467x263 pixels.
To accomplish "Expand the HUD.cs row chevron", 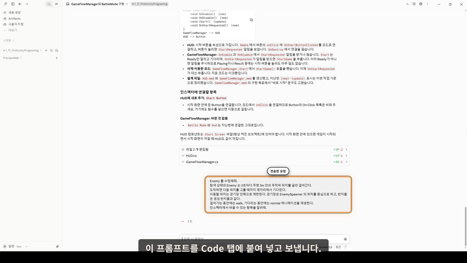I will (346, 156).
